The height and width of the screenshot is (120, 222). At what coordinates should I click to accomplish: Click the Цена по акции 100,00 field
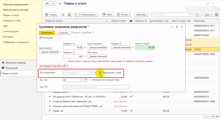click(145, 47)
